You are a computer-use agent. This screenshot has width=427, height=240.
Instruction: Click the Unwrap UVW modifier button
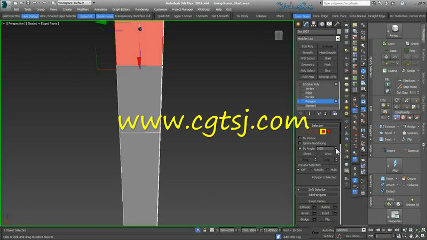[x=327, y=77]
